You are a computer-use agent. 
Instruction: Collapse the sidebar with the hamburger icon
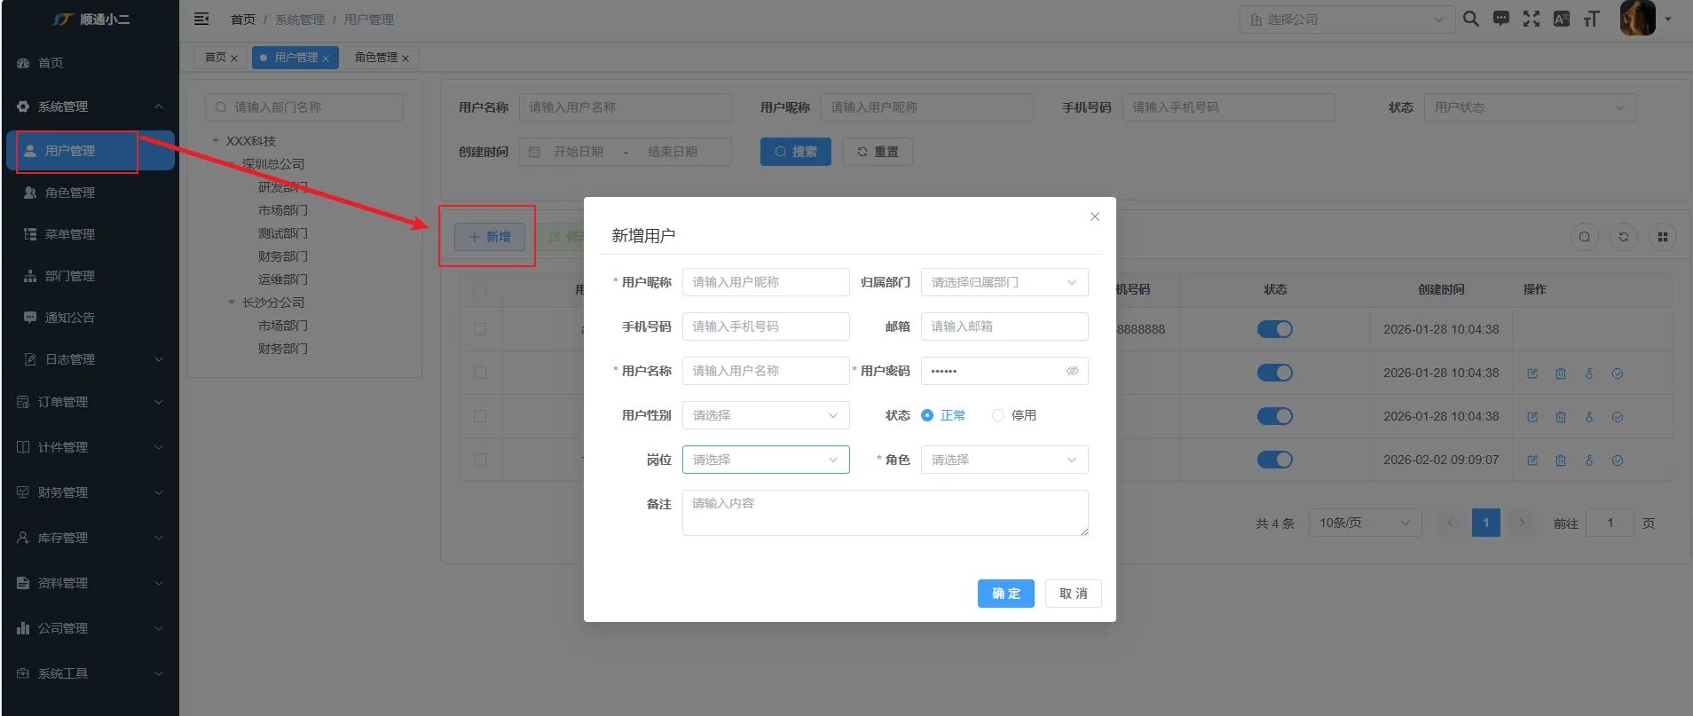click(201, 19)
